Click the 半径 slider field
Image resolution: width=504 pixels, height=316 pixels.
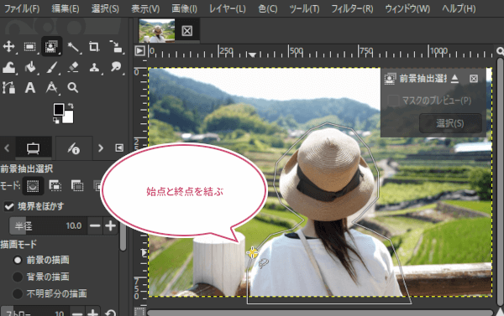48,225
